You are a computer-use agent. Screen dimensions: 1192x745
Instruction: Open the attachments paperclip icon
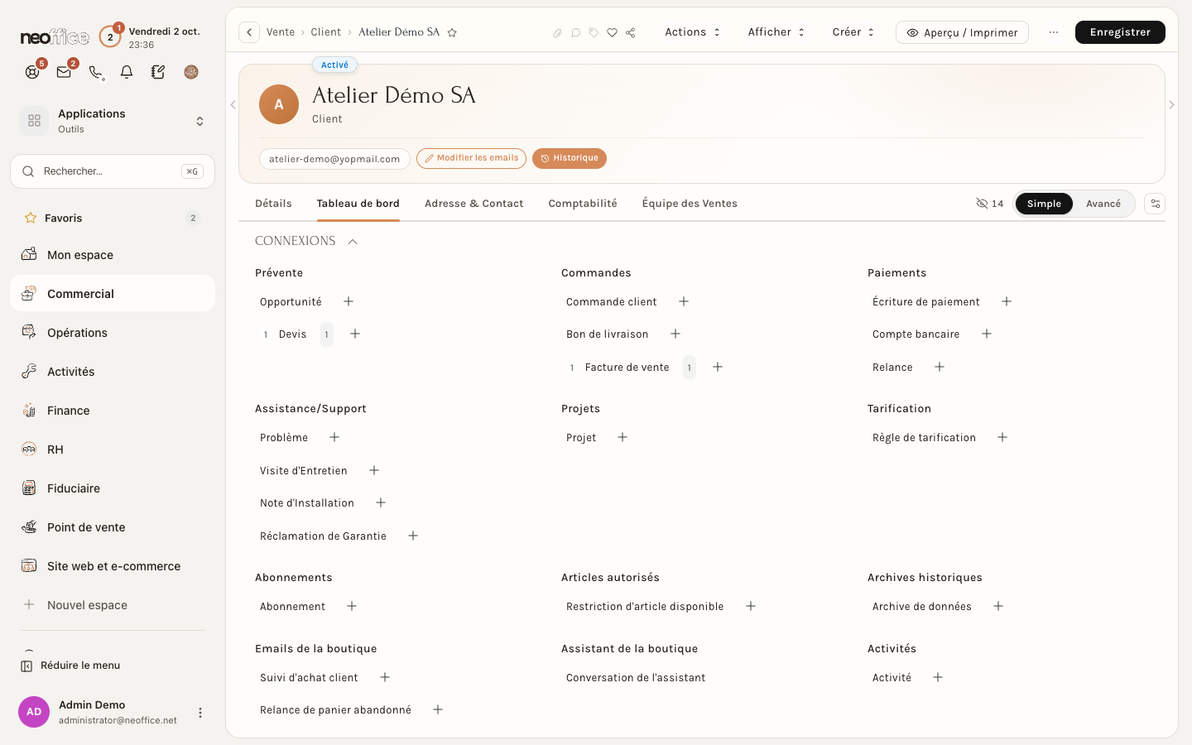(557, 33)
